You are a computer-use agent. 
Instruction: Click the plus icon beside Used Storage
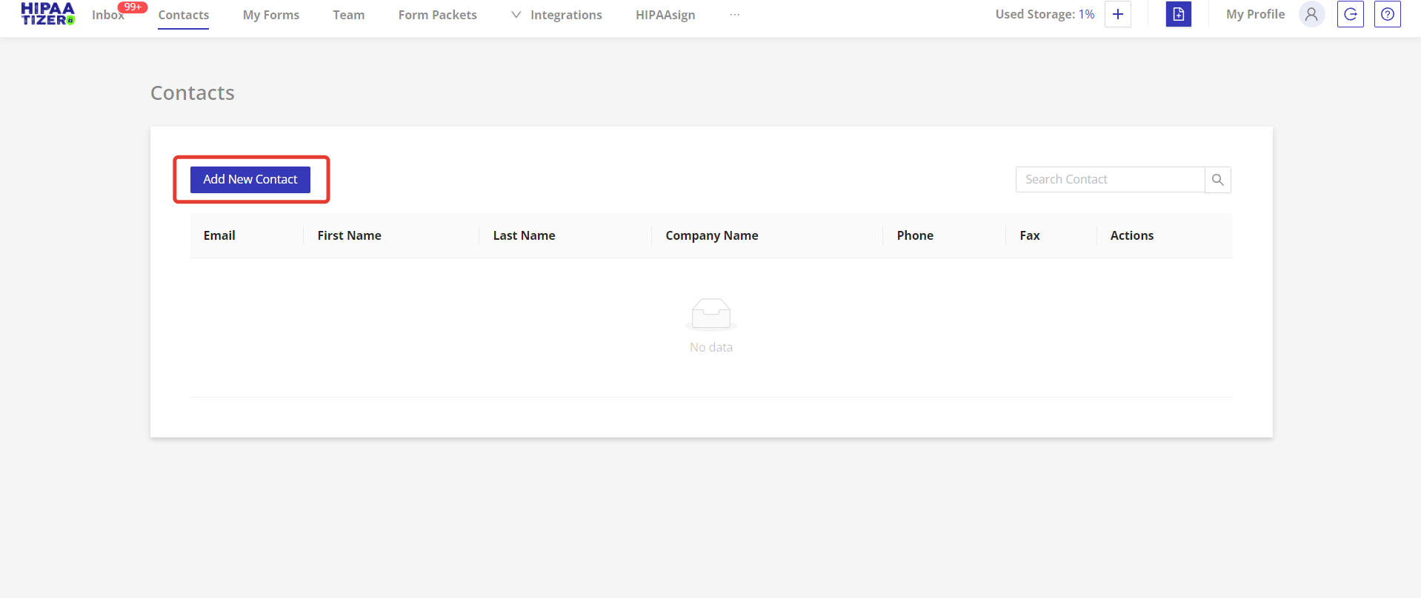click(x=1117, y=14)
